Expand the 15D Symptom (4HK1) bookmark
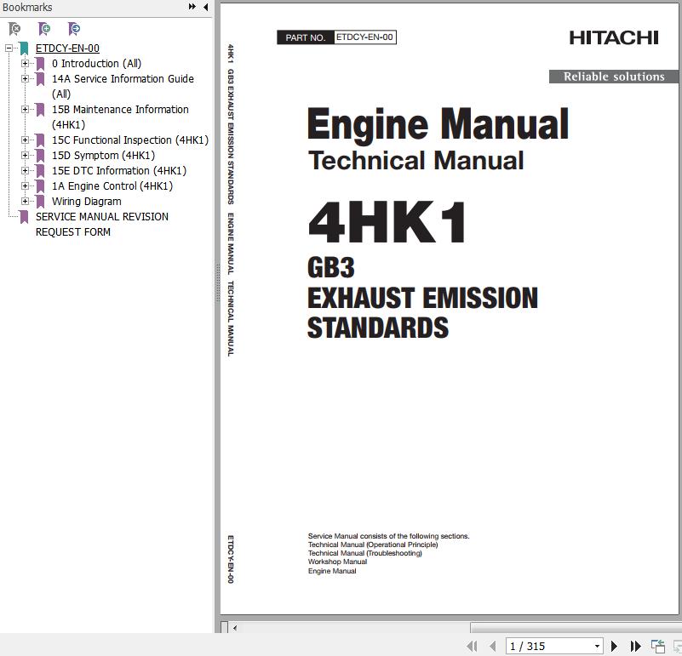The height and width of the screenshot is (656, 682). (25, 155)
